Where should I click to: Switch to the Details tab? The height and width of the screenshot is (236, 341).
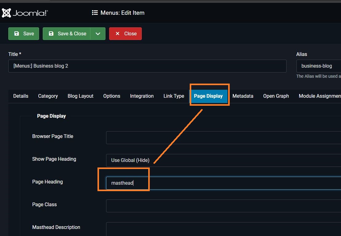21,96
